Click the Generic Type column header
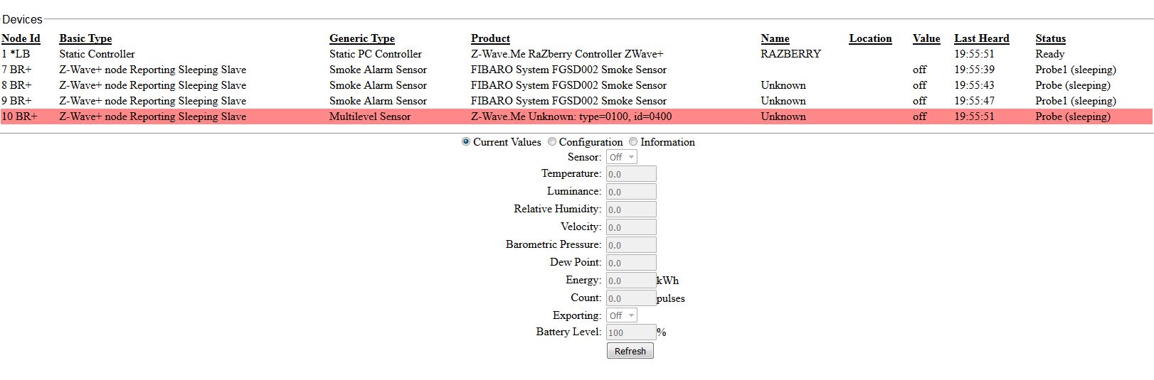 (361, 38)
